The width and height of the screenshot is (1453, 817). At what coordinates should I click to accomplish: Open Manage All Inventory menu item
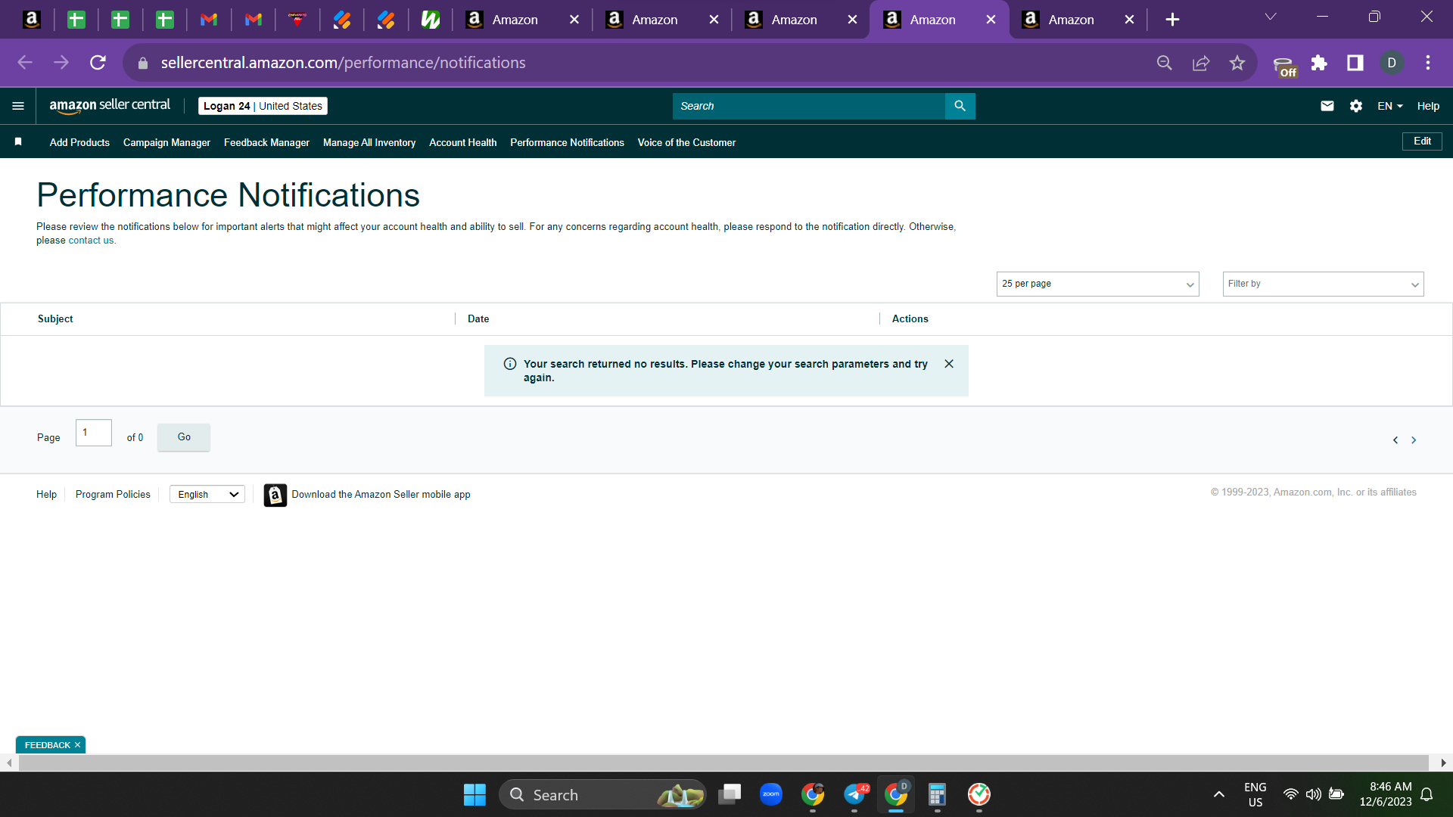point(369,142)
